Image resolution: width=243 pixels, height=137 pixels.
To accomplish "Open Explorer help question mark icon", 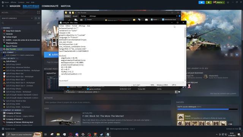I will pos(180,16).
